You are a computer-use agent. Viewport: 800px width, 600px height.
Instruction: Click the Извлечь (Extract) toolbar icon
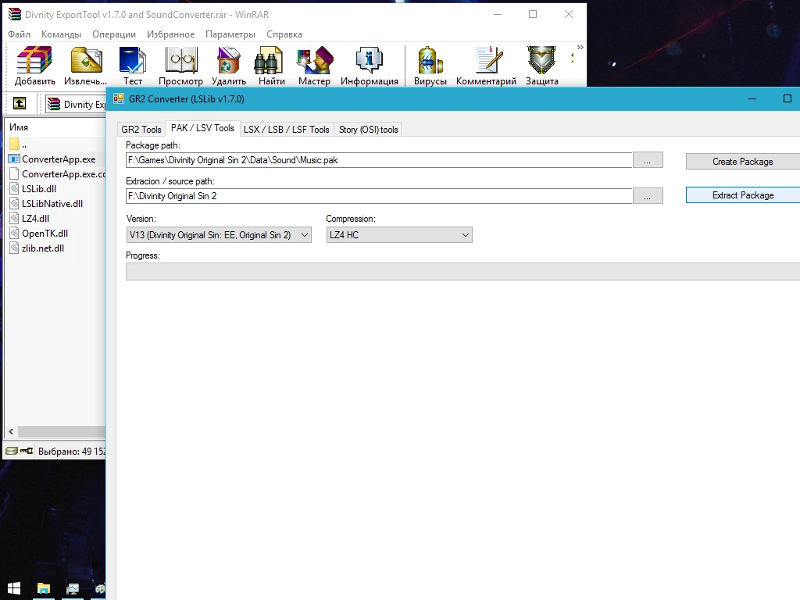click(85, 64)
